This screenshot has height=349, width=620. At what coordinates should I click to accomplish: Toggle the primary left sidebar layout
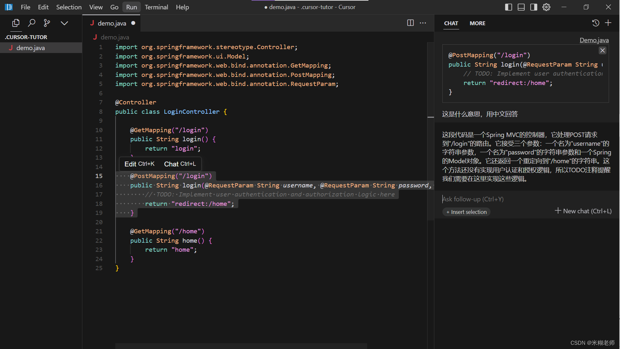[x=508, y=7]
